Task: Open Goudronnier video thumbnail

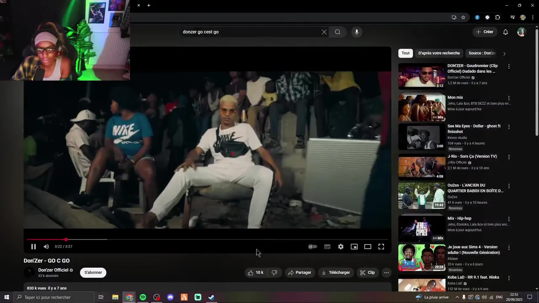Action: click(x=422, y=76)
